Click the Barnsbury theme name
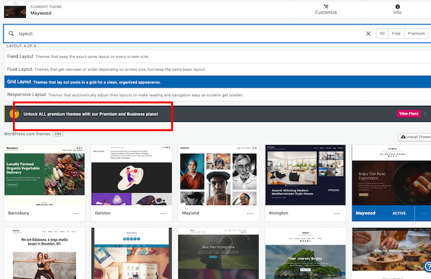 click(18, 213)
